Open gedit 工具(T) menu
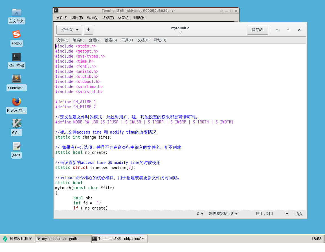The height and width of the screenshot is (252, 325). point(127,40)
